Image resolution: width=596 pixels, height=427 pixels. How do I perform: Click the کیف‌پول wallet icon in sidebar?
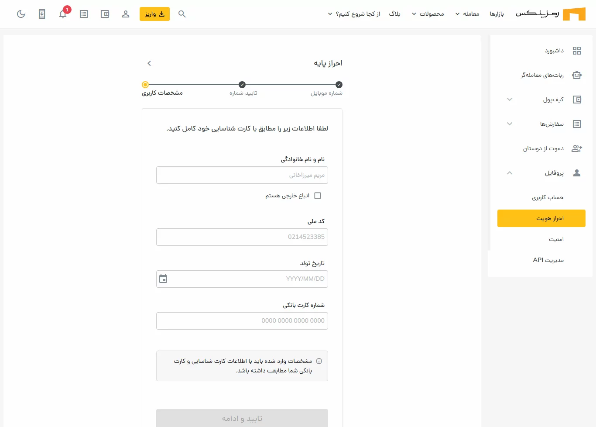point(577,100)
